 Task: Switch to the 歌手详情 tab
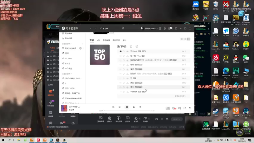click(106, 40)
